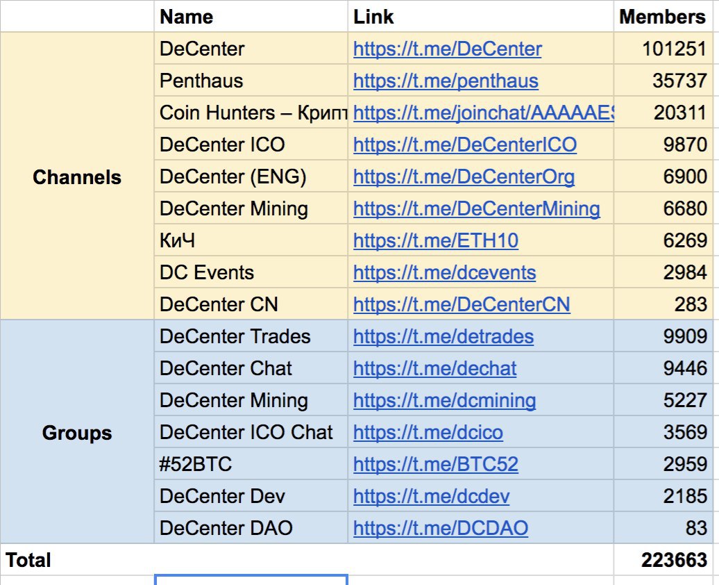Viewport: 719px width, 585px height.
Task: Open the https://t.me/dcevents link
Action: pyautogui.click(x=444, y=273)
